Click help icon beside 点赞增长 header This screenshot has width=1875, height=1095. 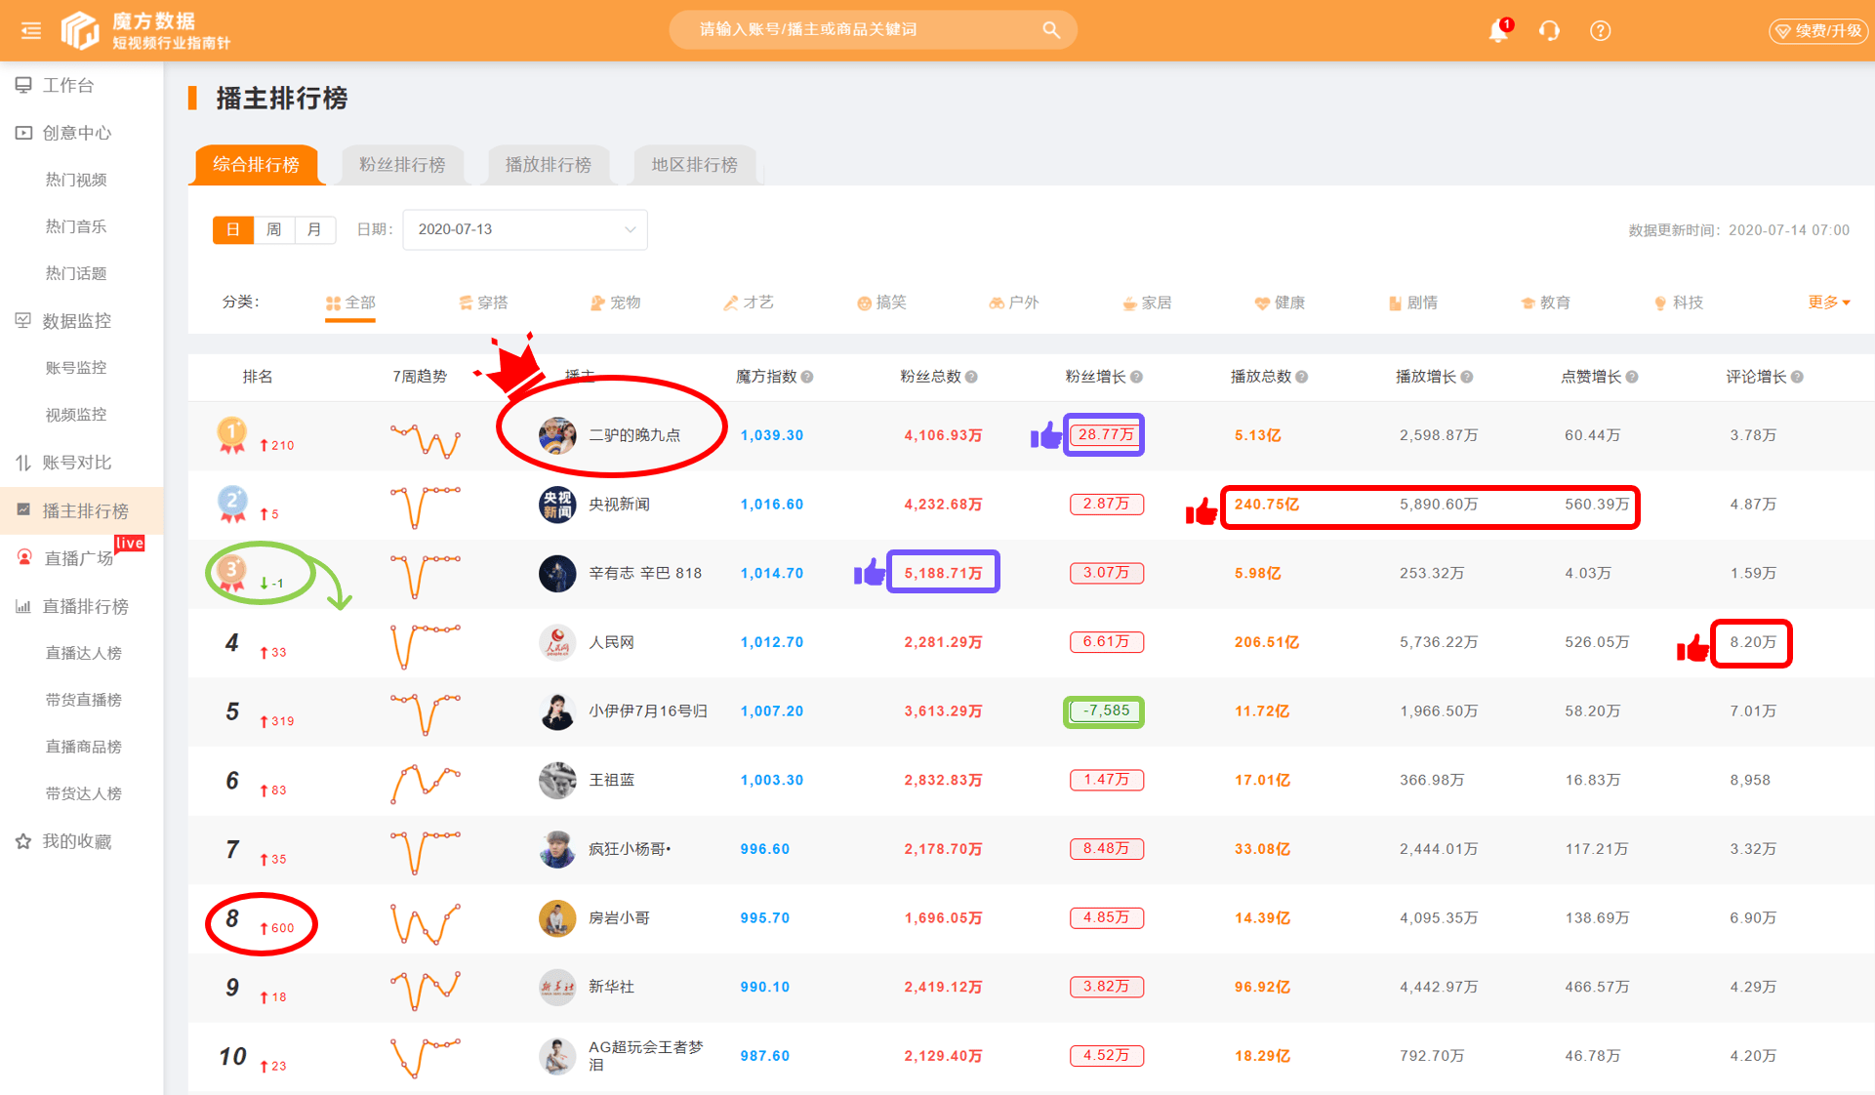tap(1632, 377)
